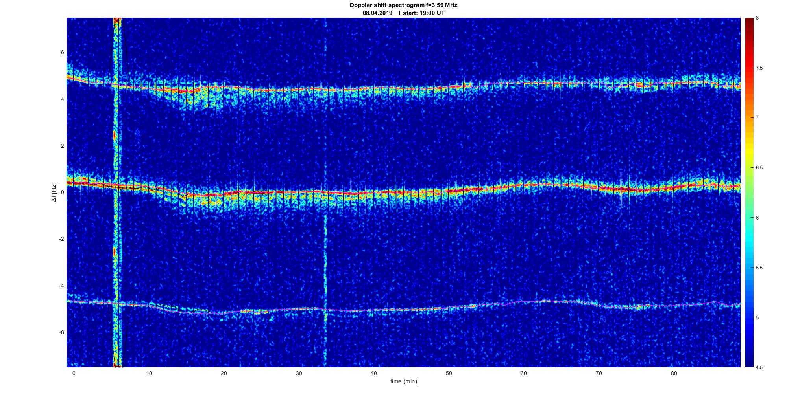Click x-axis tick label '20'
Image resolution: width=787 pixels, height=394 pixels.
click(224, 373)
